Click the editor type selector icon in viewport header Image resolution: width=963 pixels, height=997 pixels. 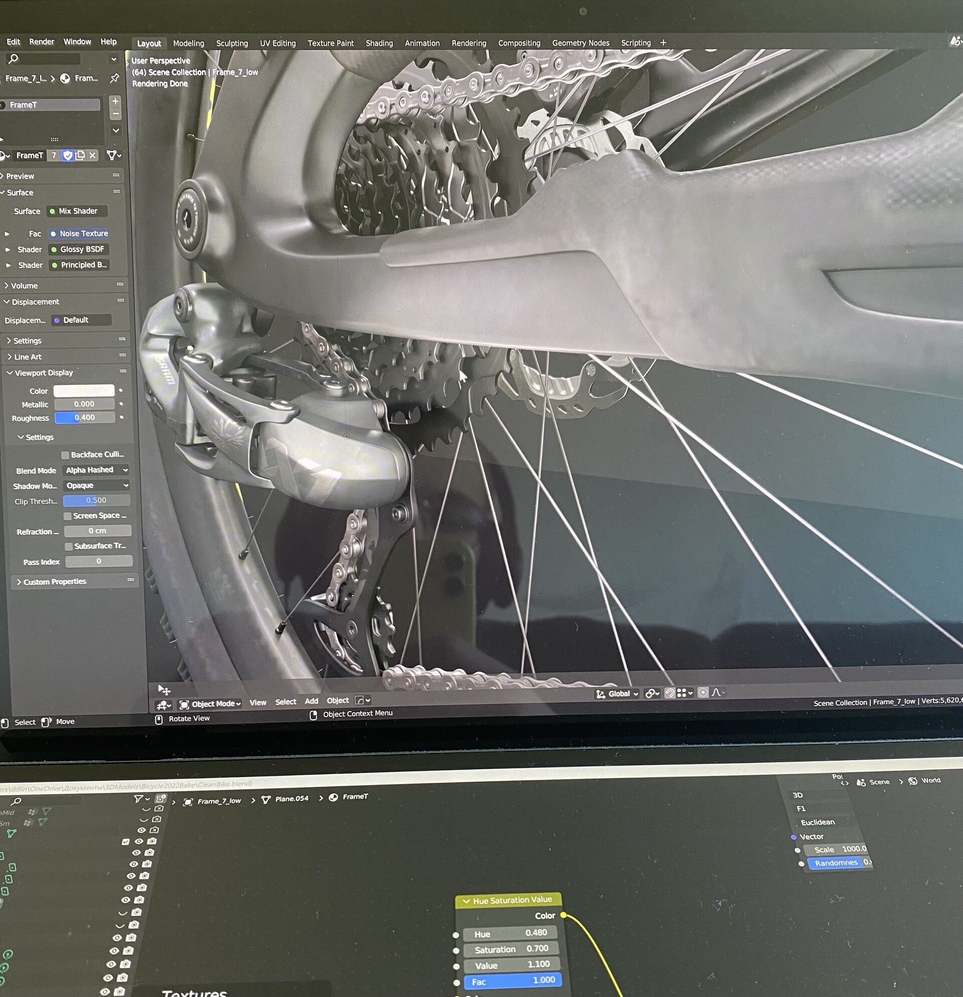(x=163, y=704)
